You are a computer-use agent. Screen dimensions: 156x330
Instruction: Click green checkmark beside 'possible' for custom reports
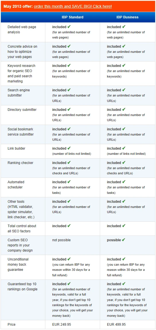point(123,240)
